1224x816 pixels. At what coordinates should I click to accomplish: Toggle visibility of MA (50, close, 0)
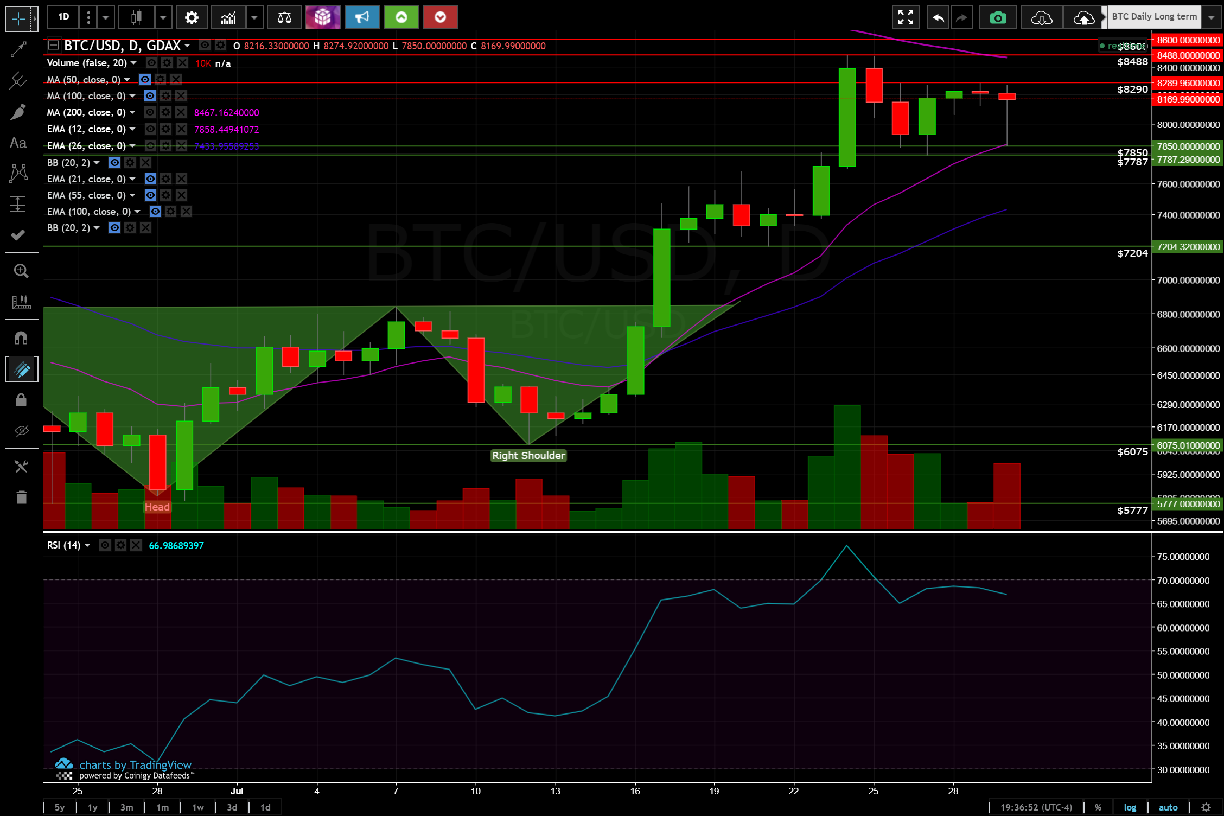click(145, 80)
